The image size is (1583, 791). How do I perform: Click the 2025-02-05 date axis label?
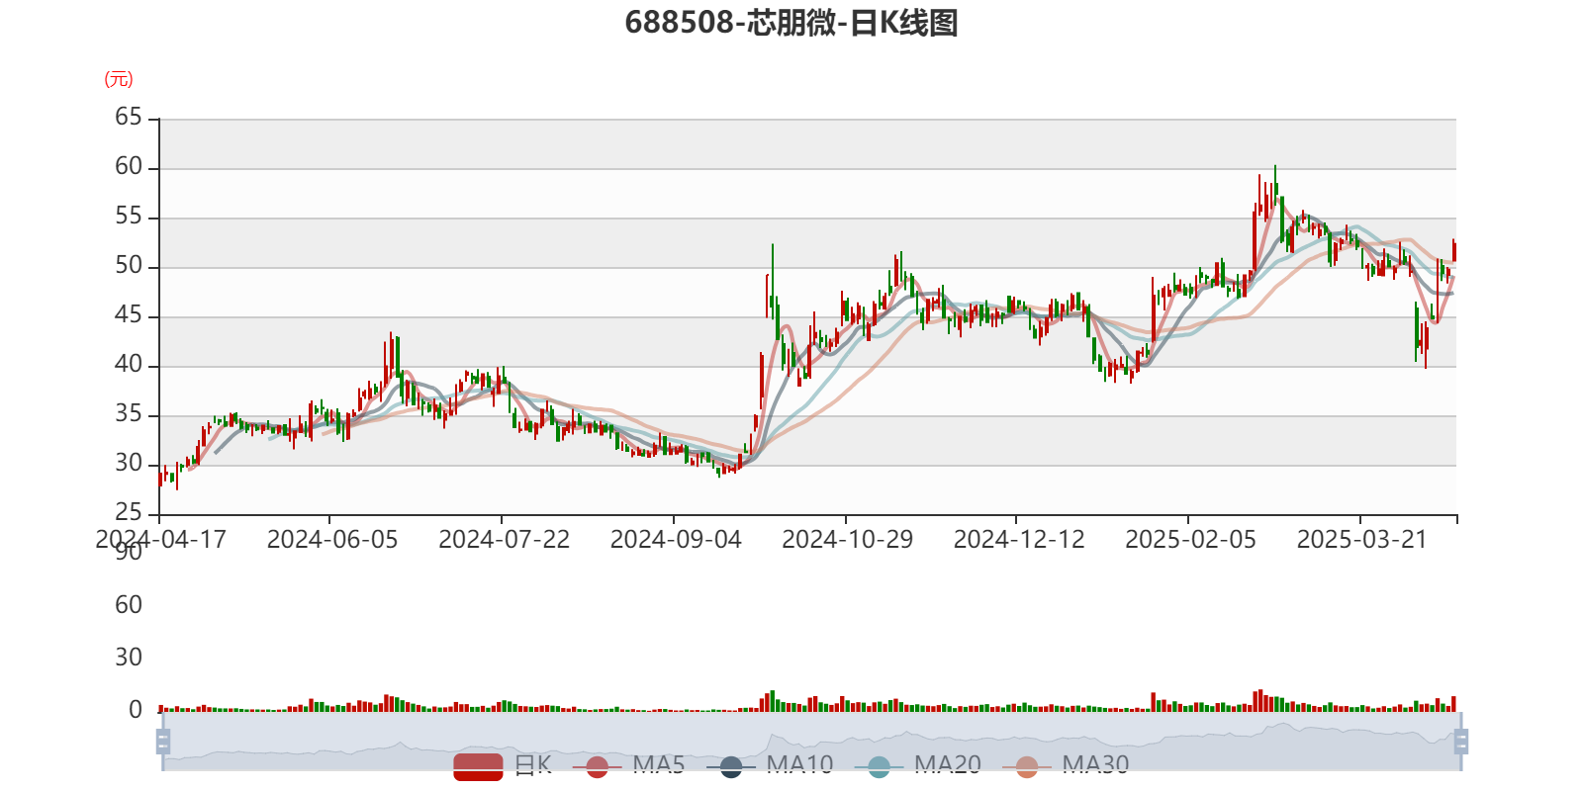click(1190, 540)
